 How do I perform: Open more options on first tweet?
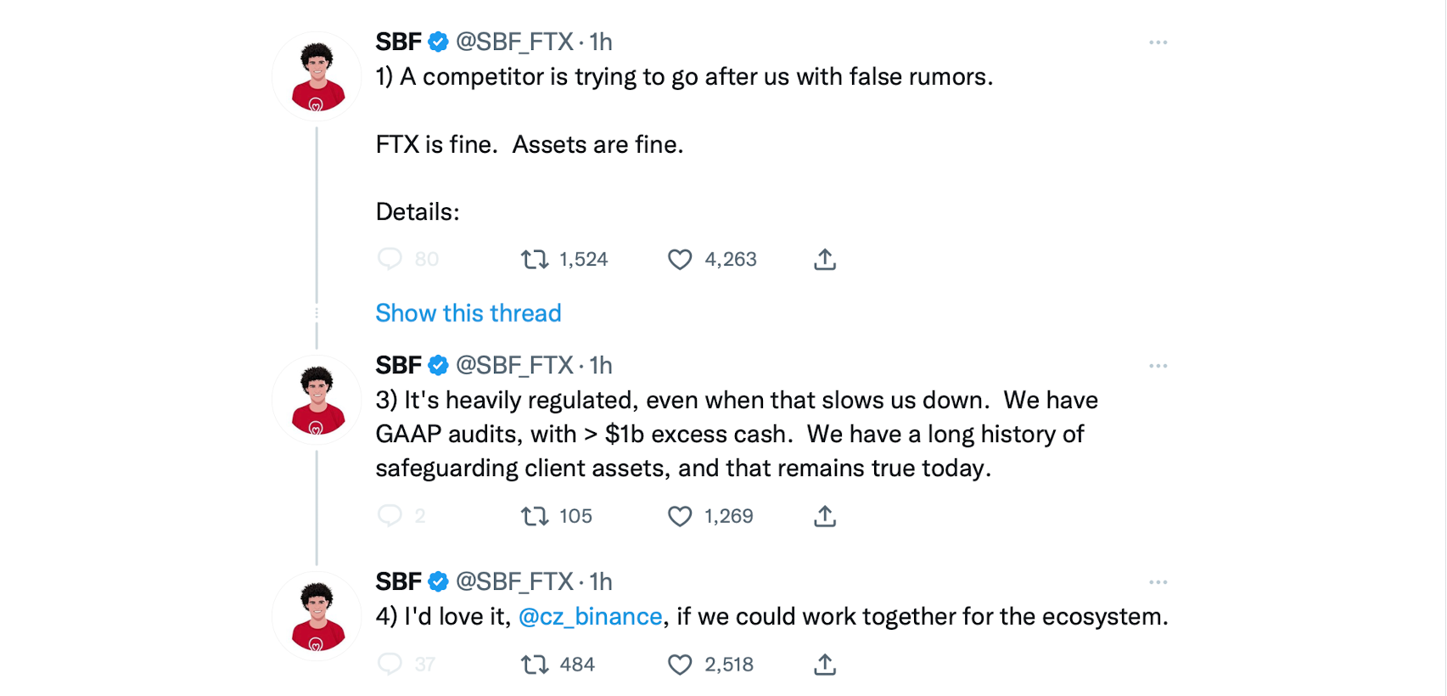point(1158,42)
